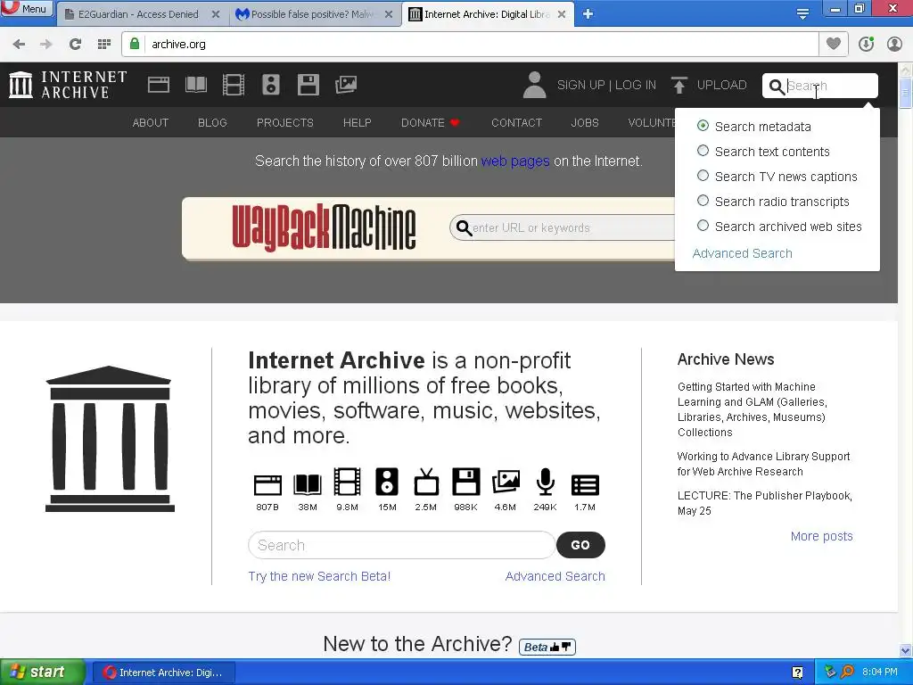The width and height of the screenshot is (913, 685).
Task: Open the PROJECTS menu item
Action: point(284,123)
